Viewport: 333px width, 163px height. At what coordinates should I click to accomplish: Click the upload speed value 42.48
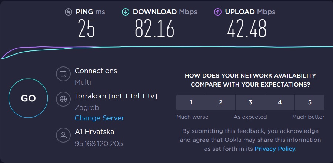247,29
